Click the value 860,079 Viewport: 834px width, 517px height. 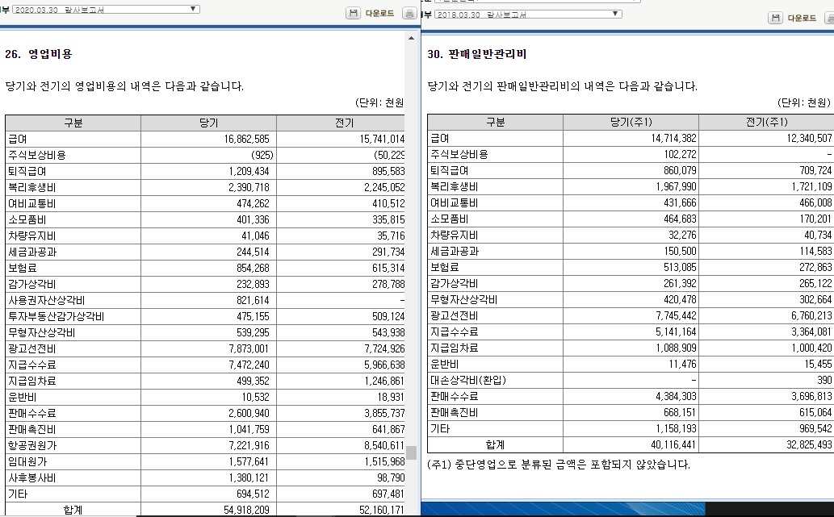(681, 170)
